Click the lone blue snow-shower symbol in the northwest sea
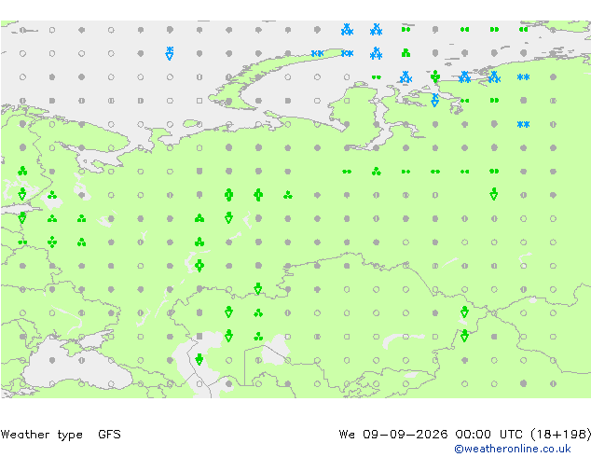591x457 pixels. pyautogui.click(x=170, y=53)
